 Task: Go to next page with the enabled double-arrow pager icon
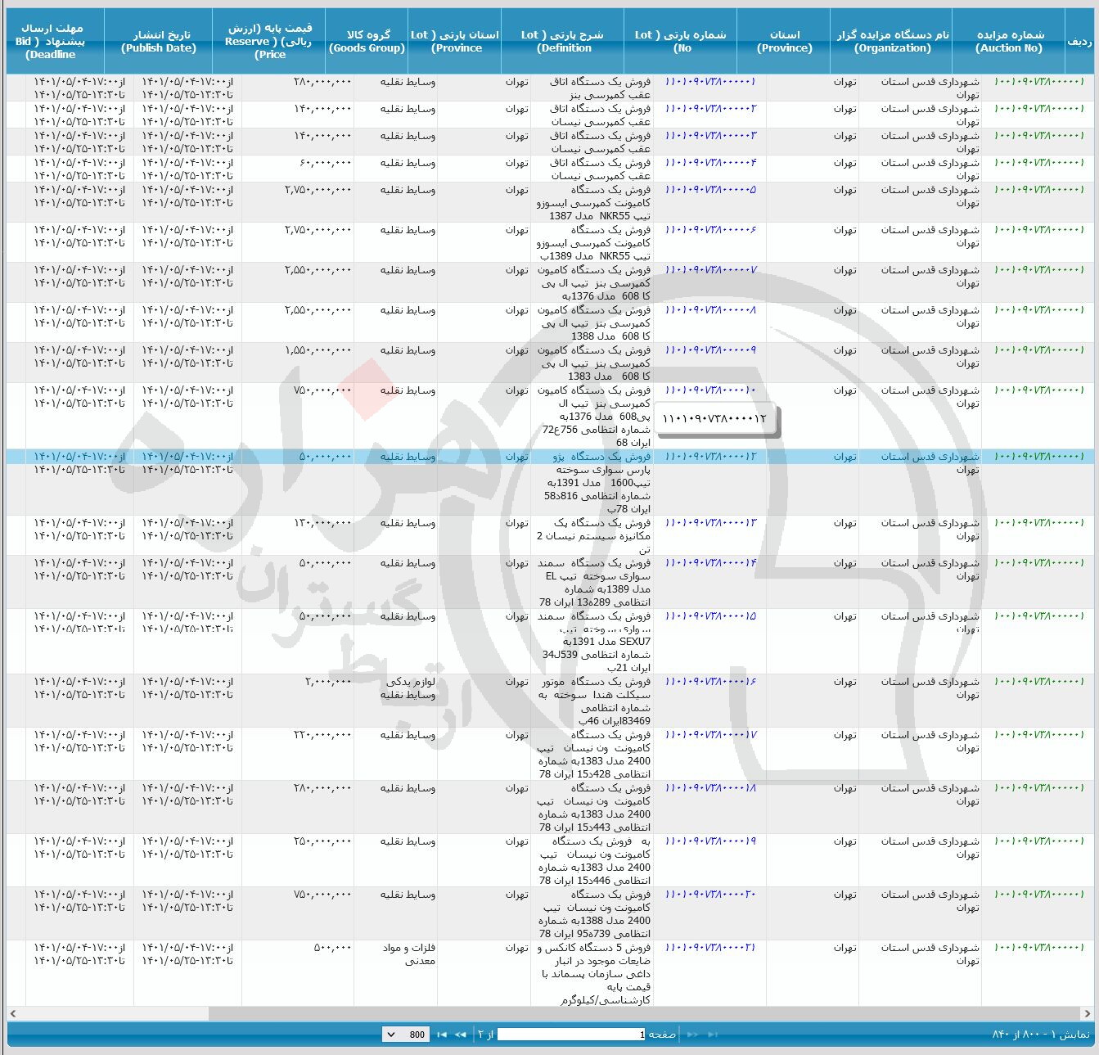460,1035
